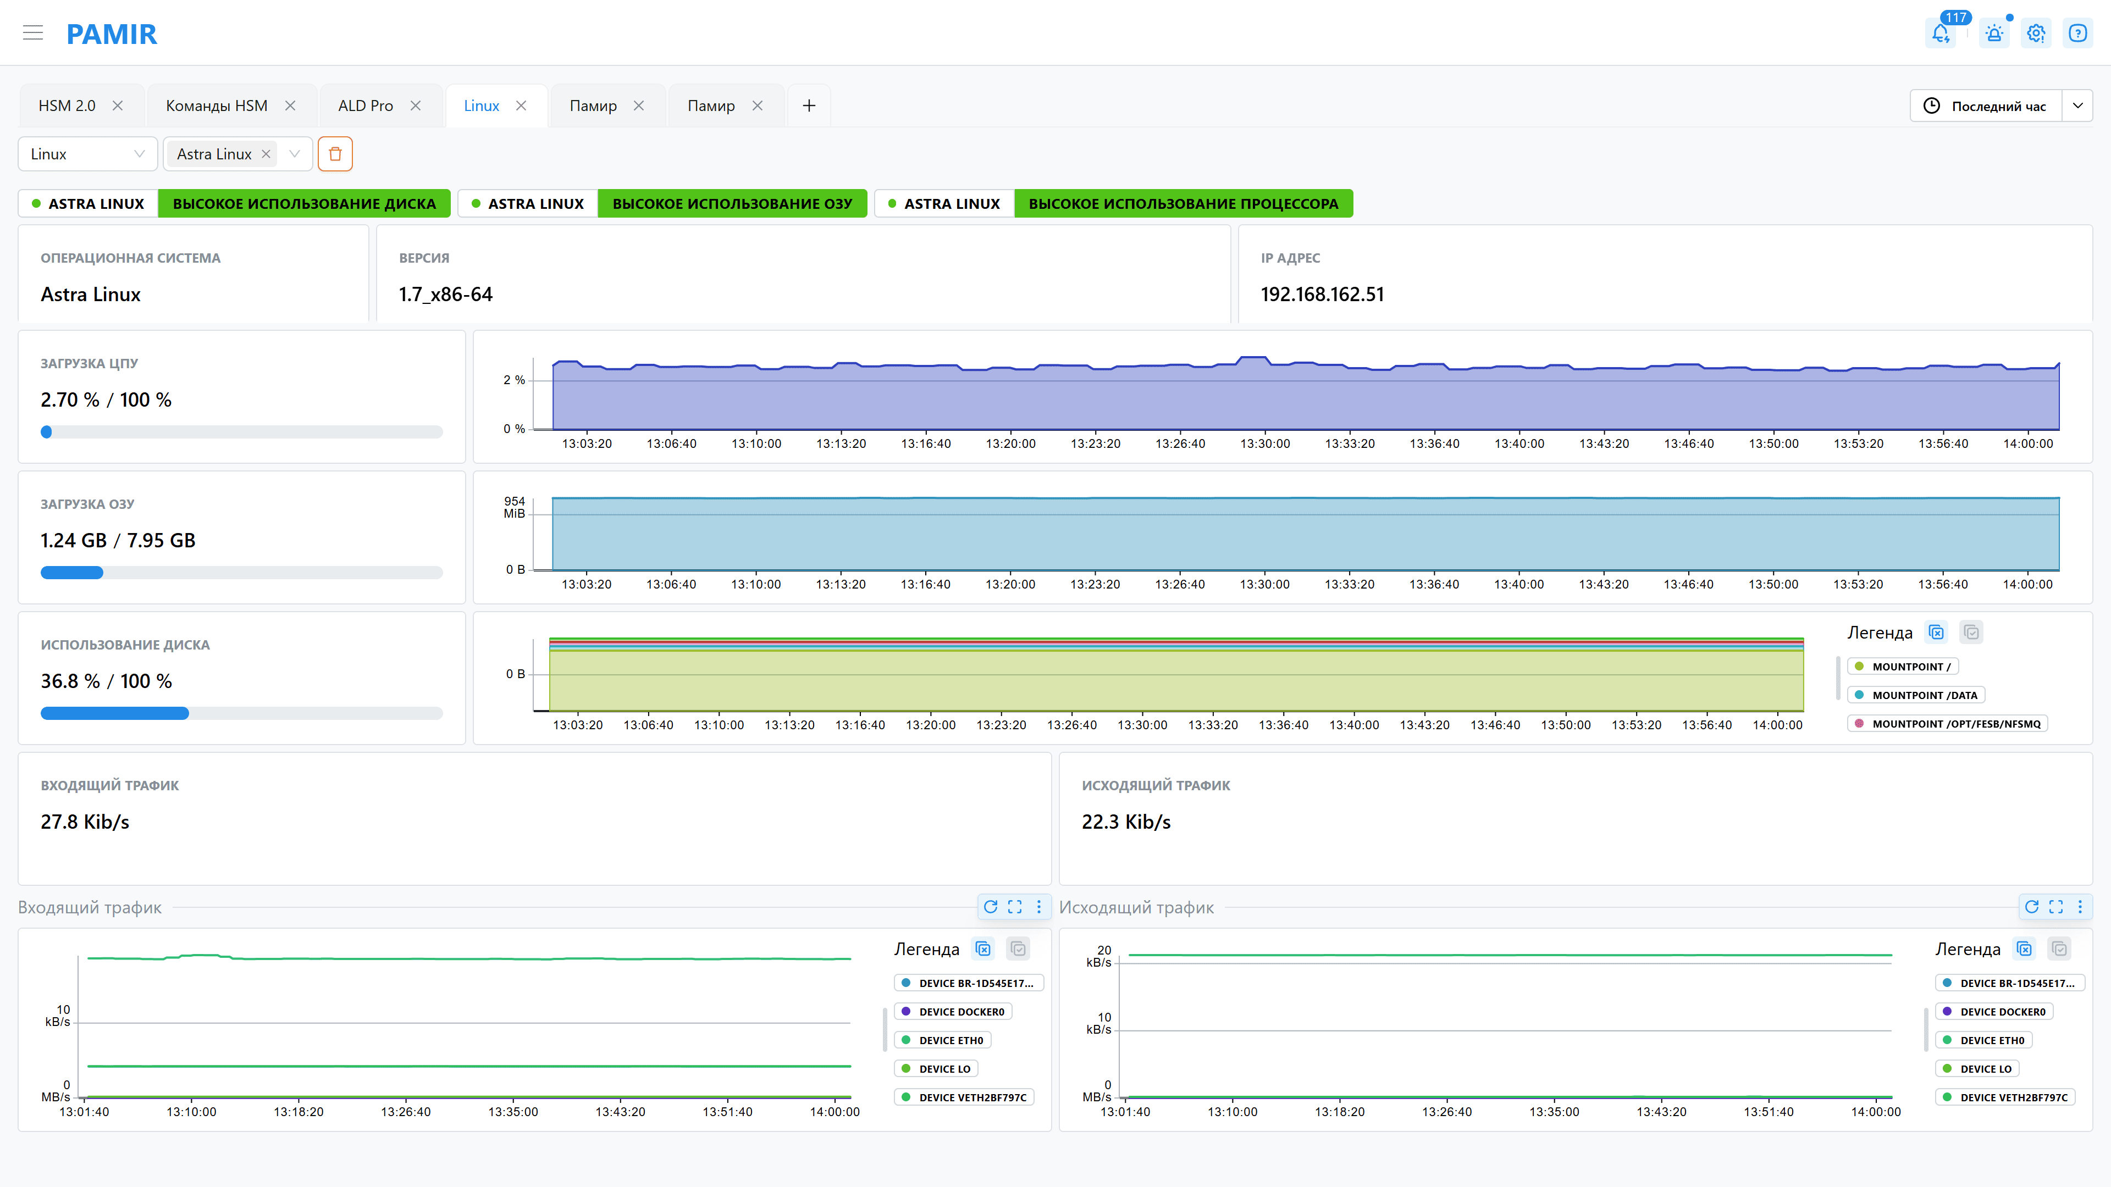Viewport: 2111px width, 1187px height.
Task: Close the second Памир tab
Action: pos(757,106)
